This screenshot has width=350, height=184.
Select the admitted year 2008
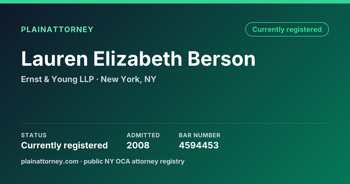(138, 145)
